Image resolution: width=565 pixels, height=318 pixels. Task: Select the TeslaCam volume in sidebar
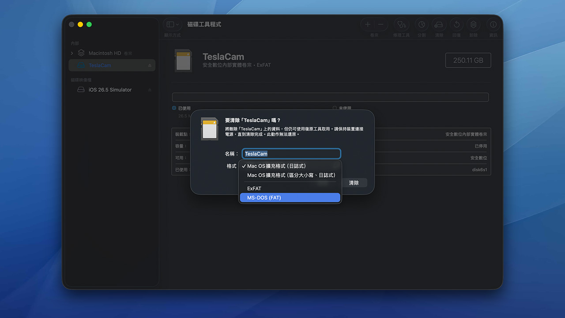112,65
